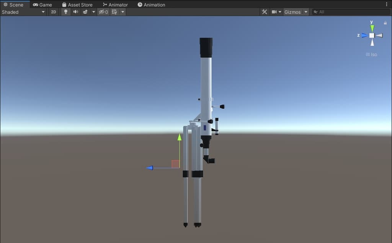The height and width of the screenshot is (243, 392).
Task: Open the Scene window options menu
Action: click(387, 4)
